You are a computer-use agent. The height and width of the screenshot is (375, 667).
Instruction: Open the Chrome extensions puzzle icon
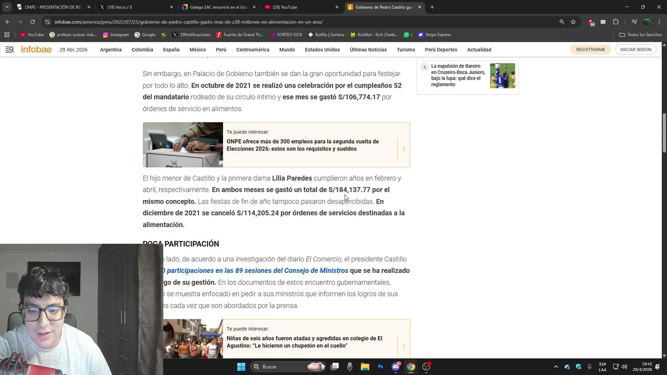tap(615, 22)
